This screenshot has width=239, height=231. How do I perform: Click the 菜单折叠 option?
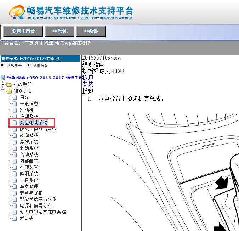coord(40,66)
